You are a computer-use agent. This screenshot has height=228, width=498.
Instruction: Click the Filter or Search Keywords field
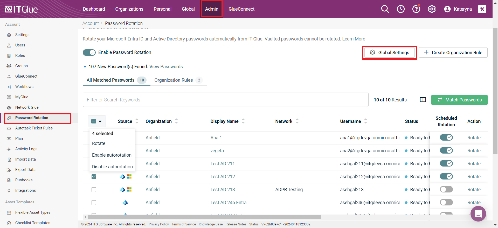point(225,100)
